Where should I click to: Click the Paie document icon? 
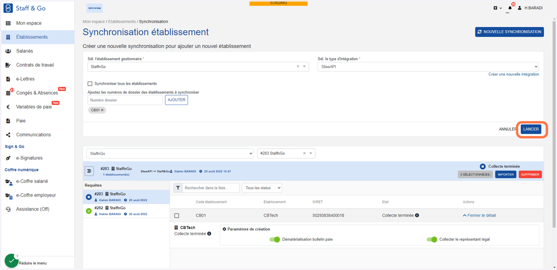click(x=8, y=121)
